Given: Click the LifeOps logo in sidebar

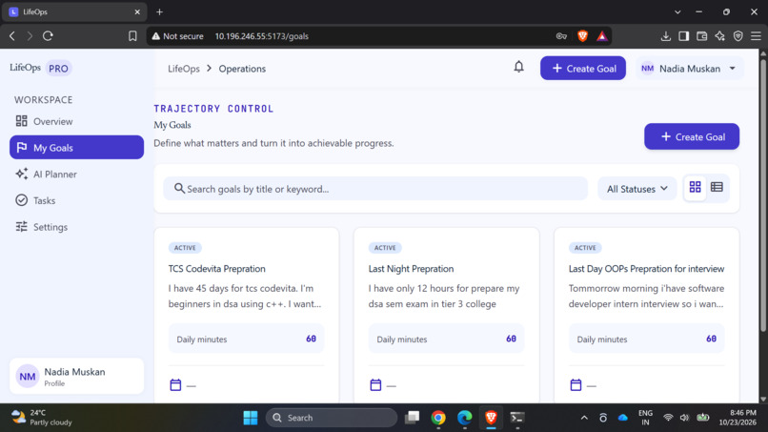Looking at the screenshot, I should pyautogui.click(x=25, y=68).
